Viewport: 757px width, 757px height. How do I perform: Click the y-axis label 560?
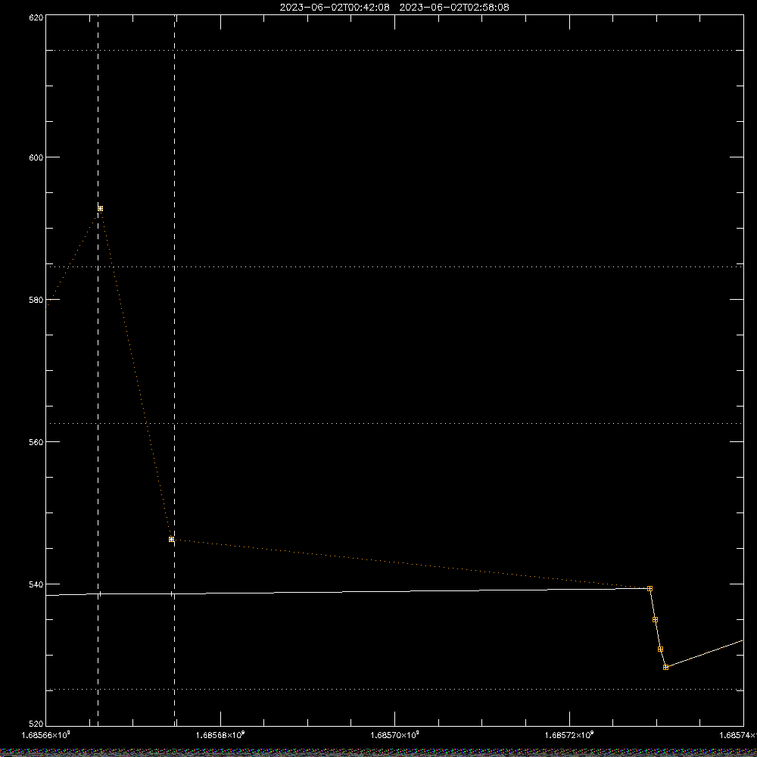coord(36,442)
